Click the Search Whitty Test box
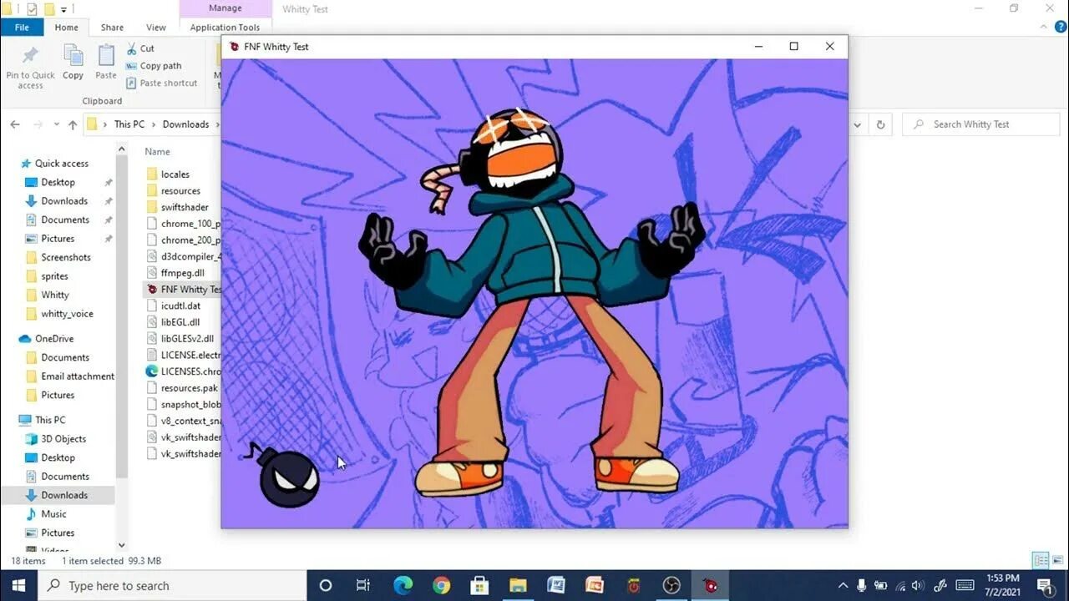Image resolution: width=1069 pixels, height=601 pixels. tap(980, 124)
